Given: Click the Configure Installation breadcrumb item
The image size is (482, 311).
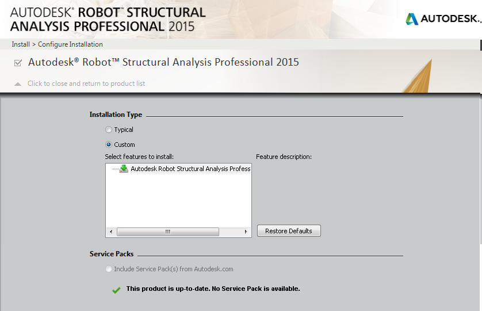Looking at the screenshot, I should pos(70,44).
